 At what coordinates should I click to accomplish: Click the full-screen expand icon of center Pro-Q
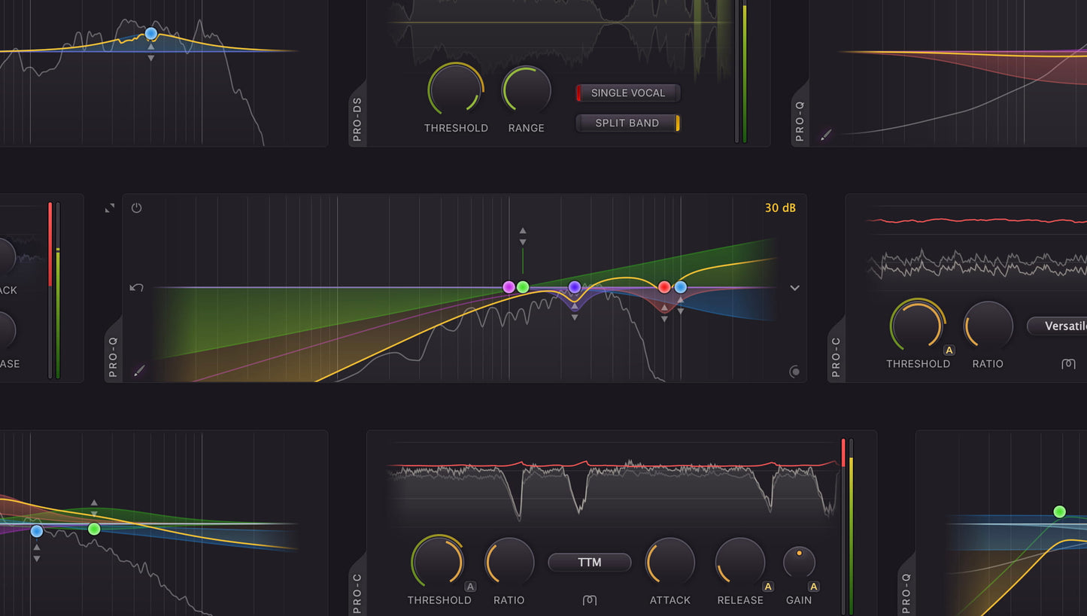(x=110, y=208)
